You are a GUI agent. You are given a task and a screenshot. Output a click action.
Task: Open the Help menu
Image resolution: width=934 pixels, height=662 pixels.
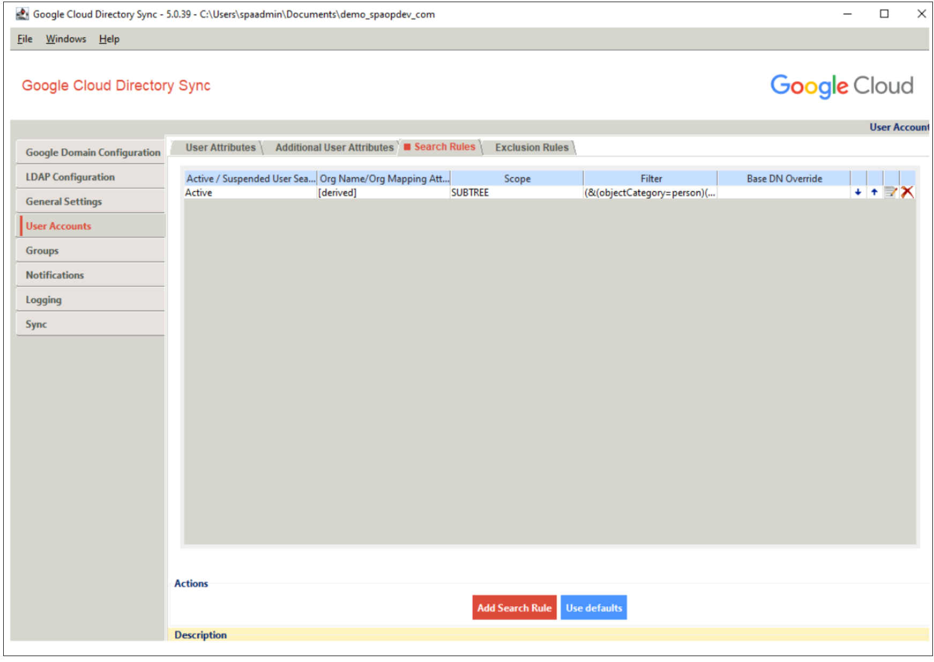109,39
